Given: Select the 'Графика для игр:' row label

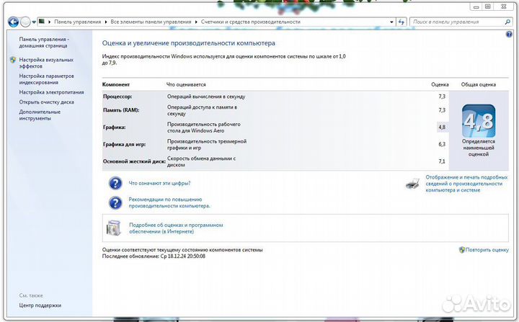Looking at the screenshot, I should click(x=124, y=144).
